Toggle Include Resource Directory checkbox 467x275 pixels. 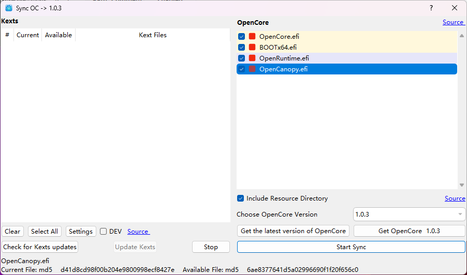240,198
